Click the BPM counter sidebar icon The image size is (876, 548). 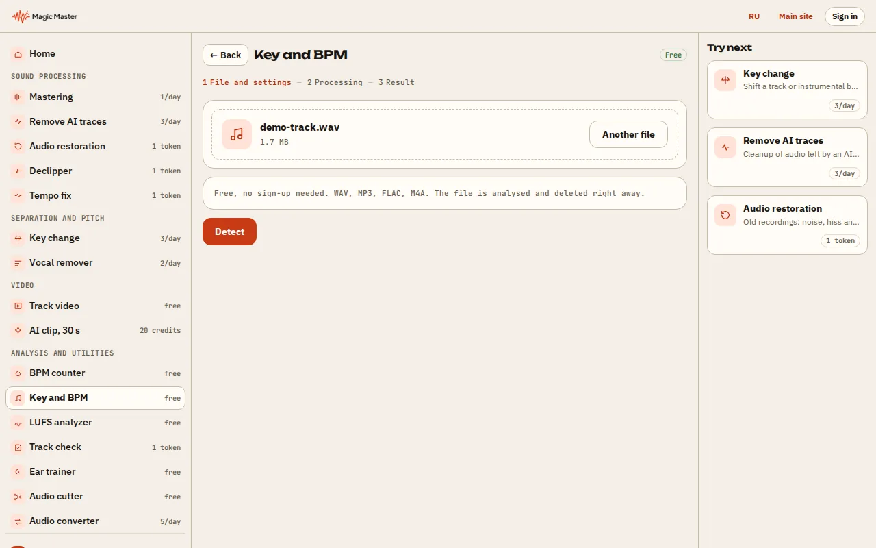tap(18, 373)
